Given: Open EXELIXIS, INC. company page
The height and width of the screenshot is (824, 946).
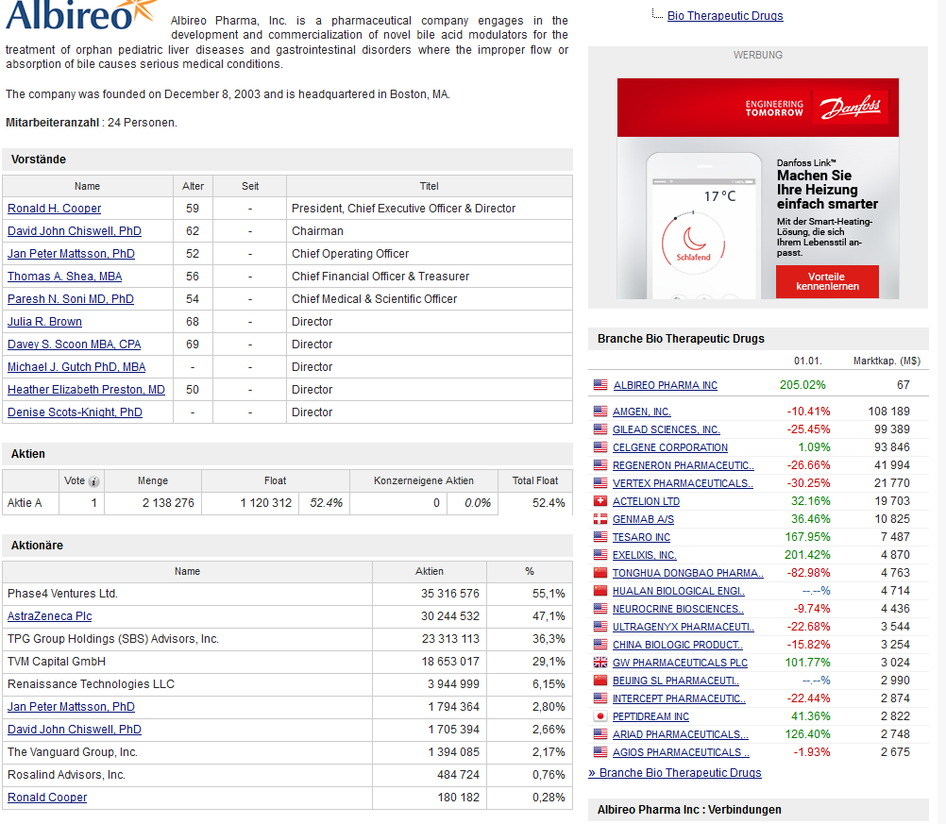Looking at the screenshot, I should coord(644,555).
